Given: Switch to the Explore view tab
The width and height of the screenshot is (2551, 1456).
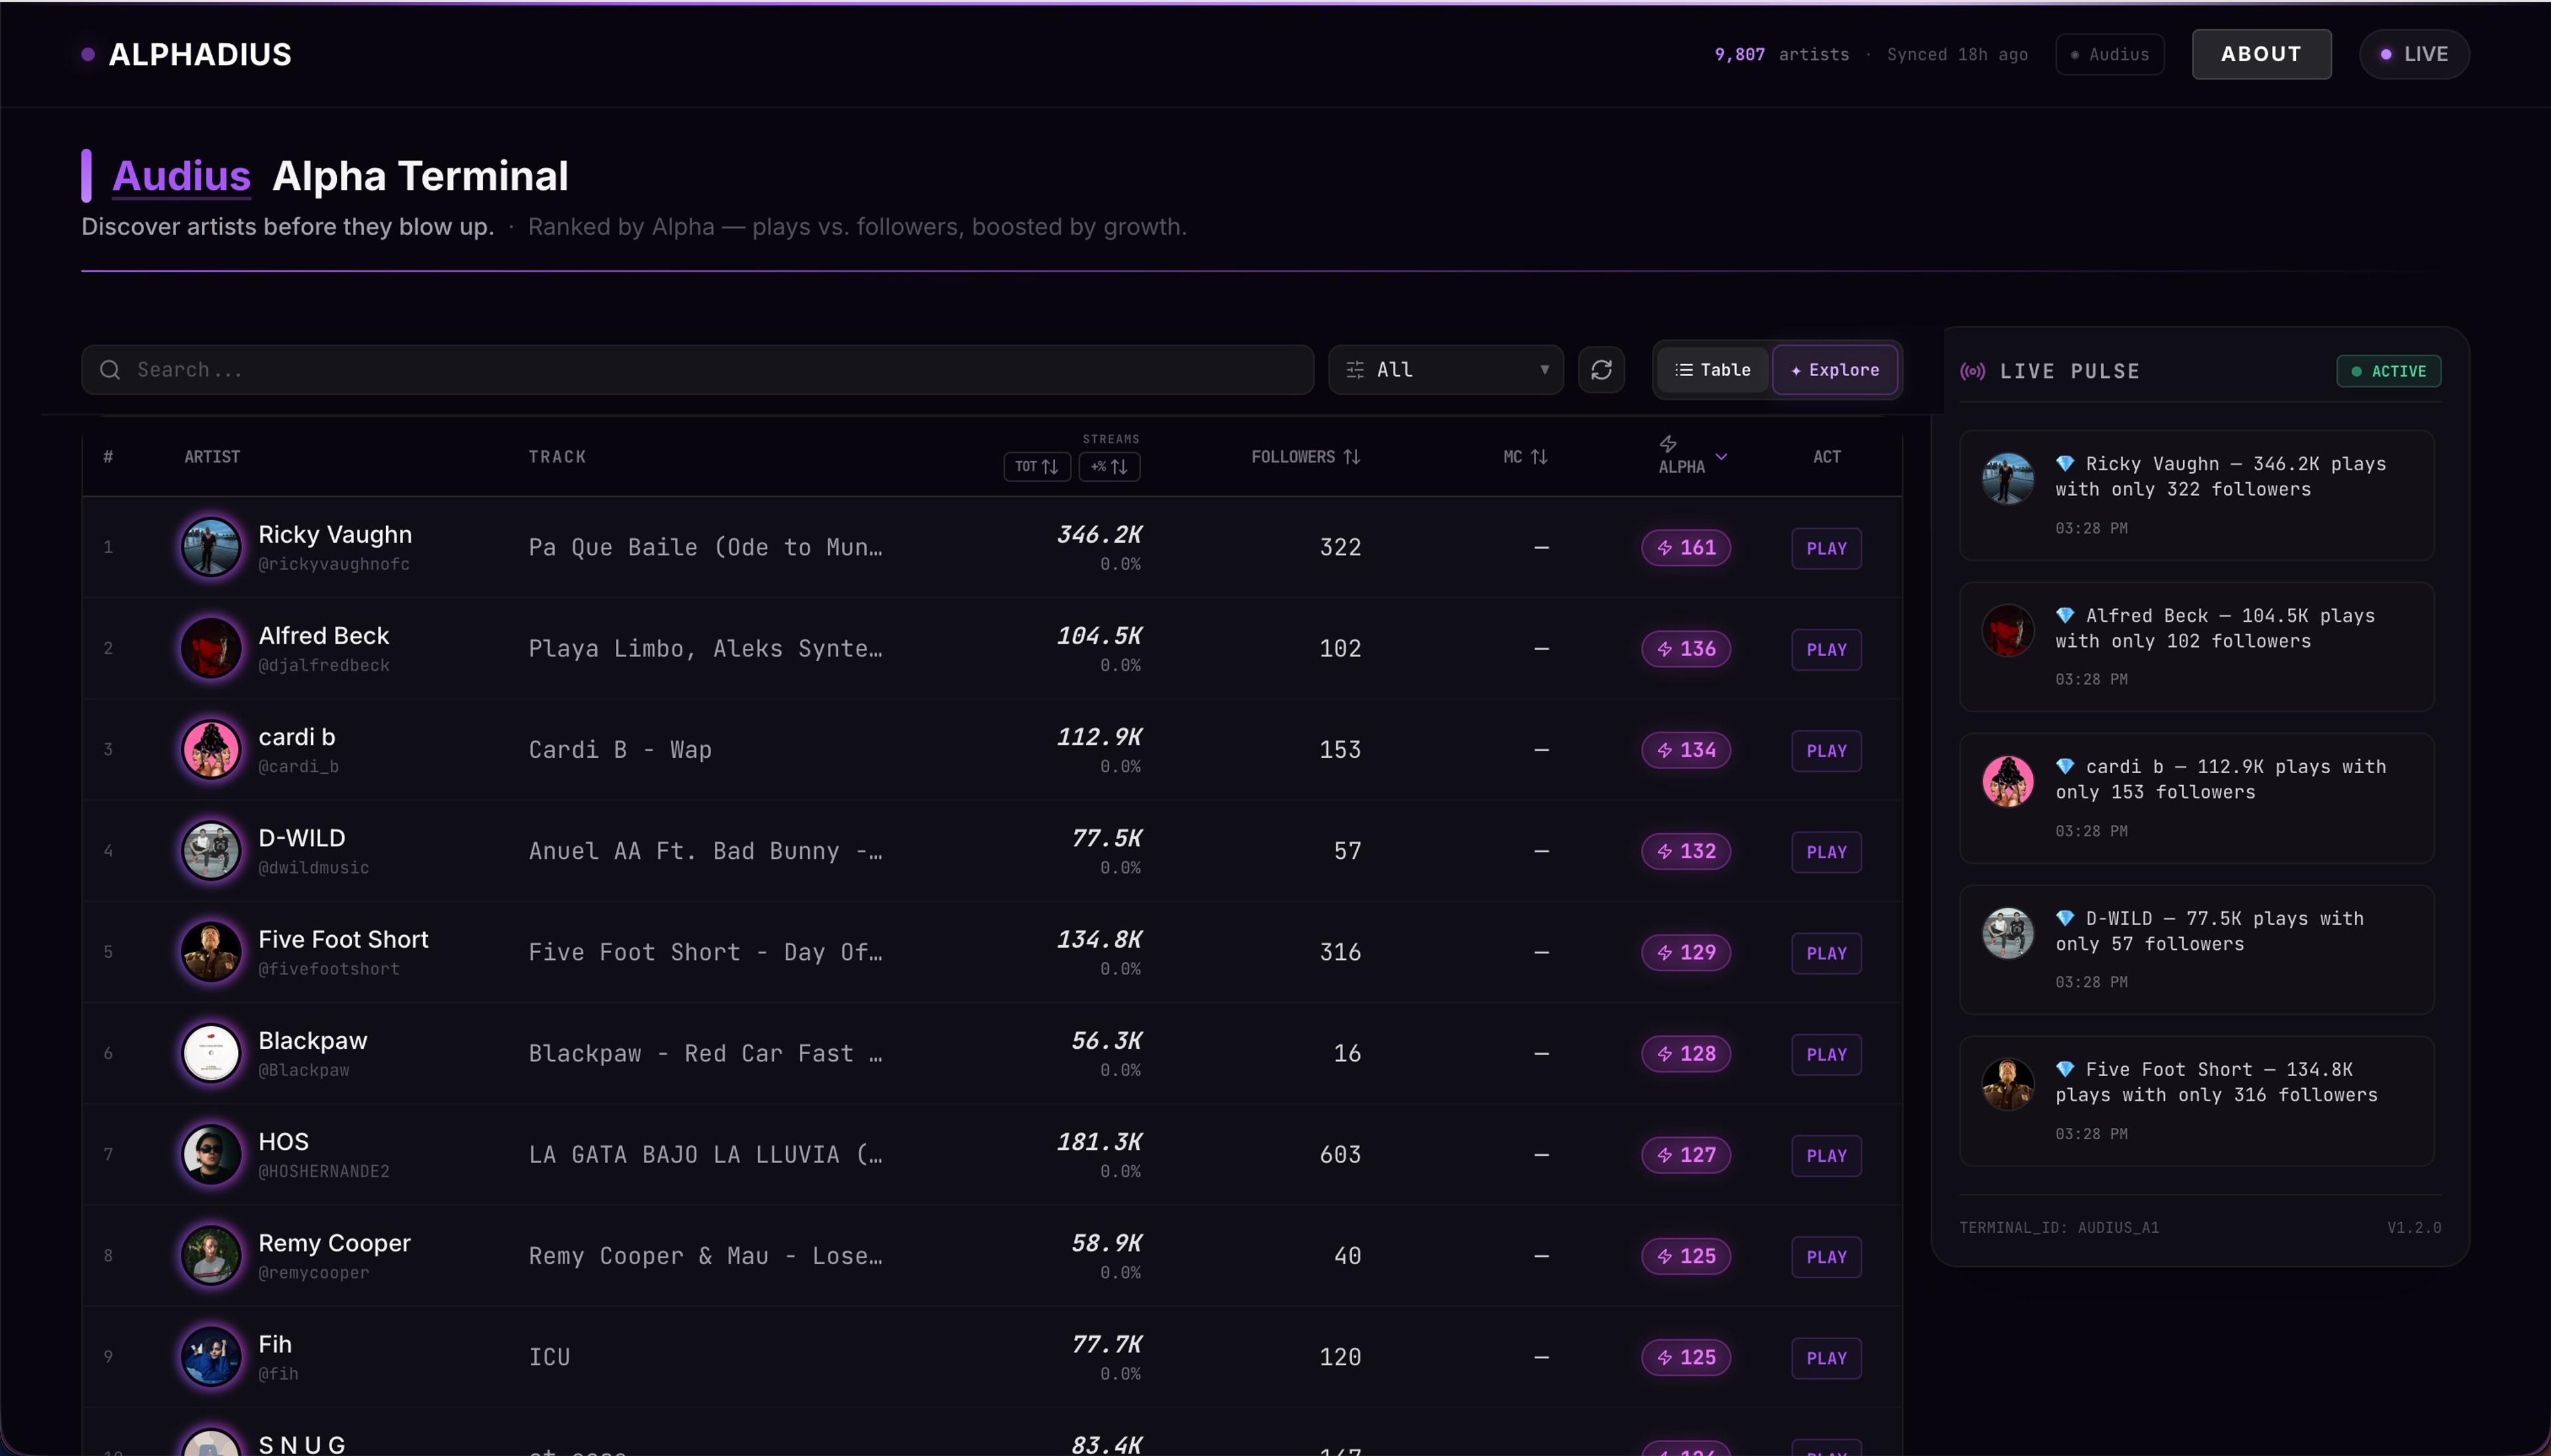Looking at the screenshot, I should click(x=1834, y=370).
